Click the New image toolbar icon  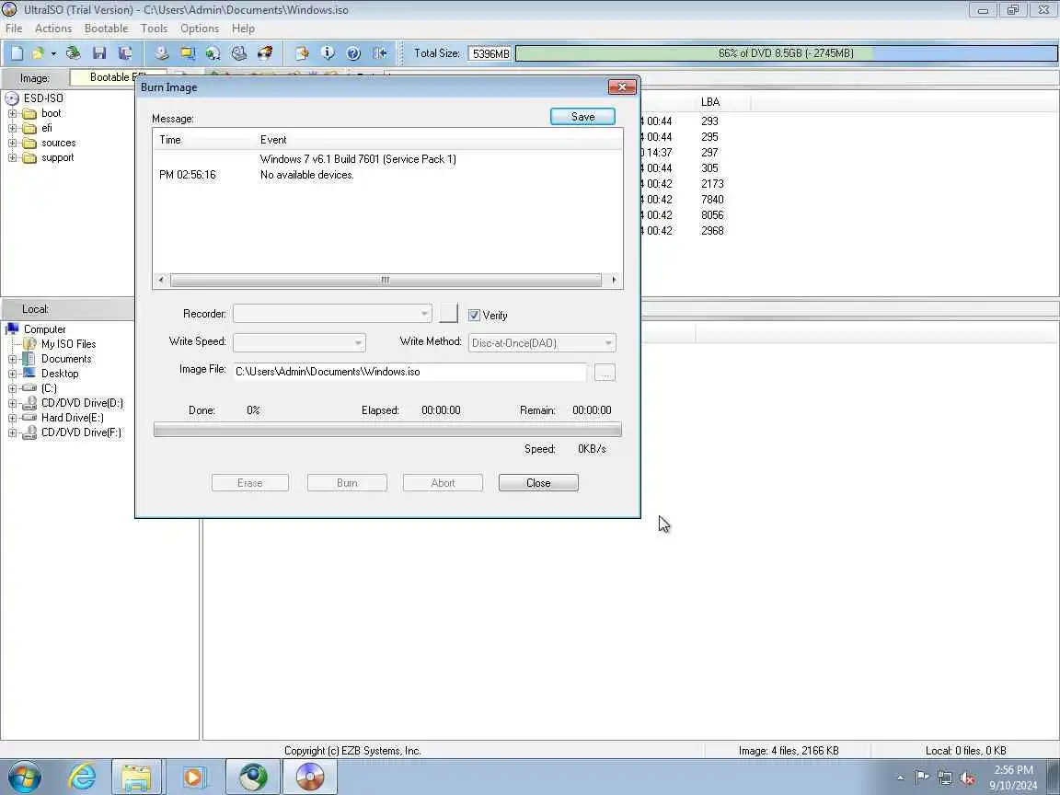[17, 53]
